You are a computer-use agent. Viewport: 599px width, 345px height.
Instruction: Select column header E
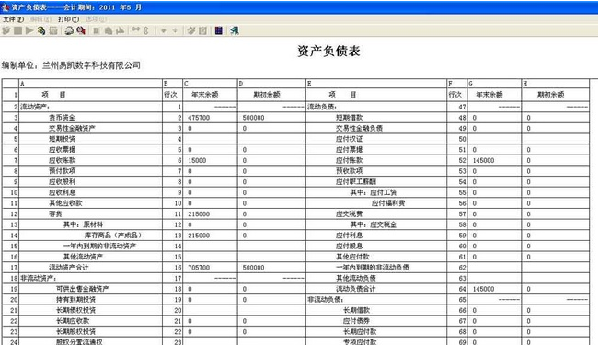376,84
